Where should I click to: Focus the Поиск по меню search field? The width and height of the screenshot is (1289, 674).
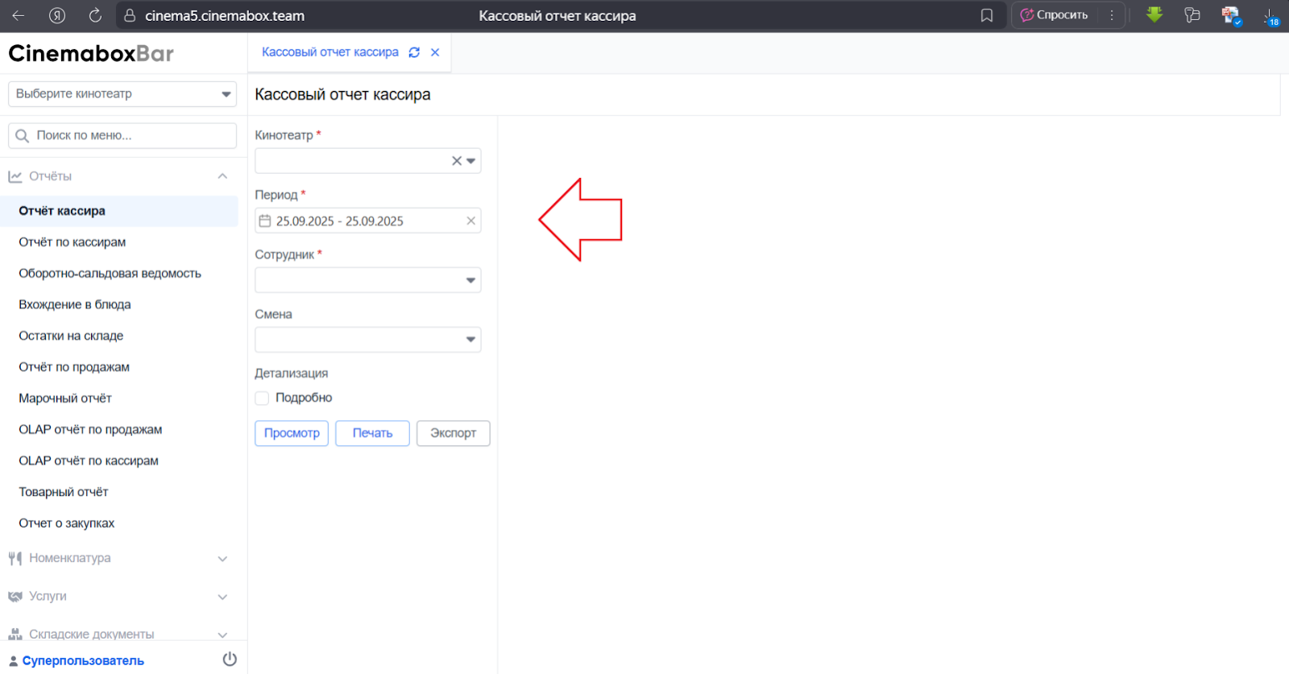point(122,135)
